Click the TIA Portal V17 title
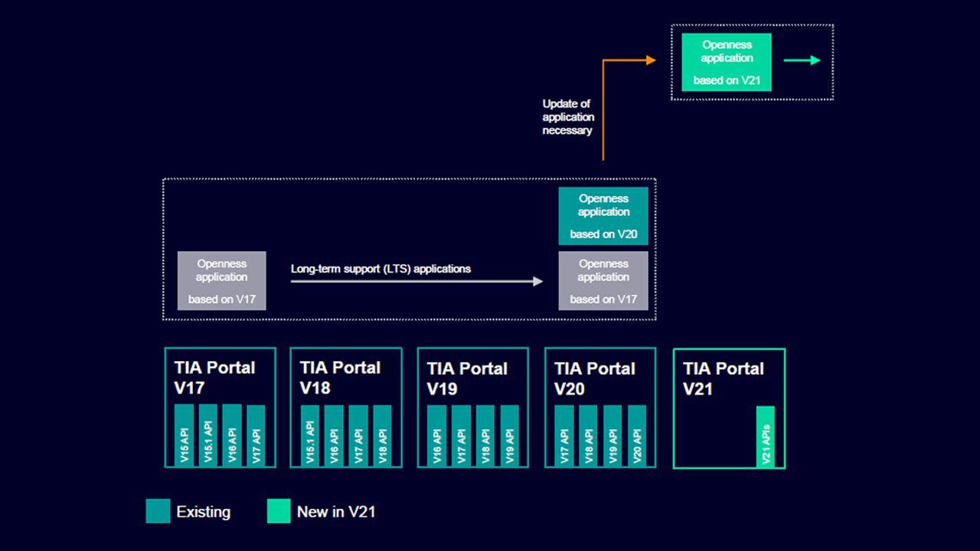 coord(214,377)
